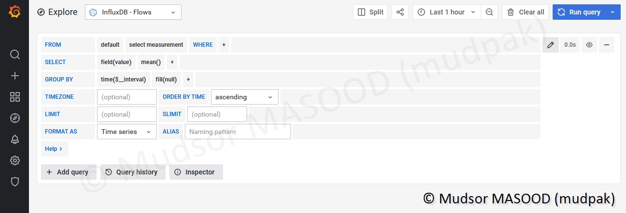Expand the ORDER BY TIME ascending dropdown
The width and height of the screenshot is (626, 213).
[x=245, y=97]
